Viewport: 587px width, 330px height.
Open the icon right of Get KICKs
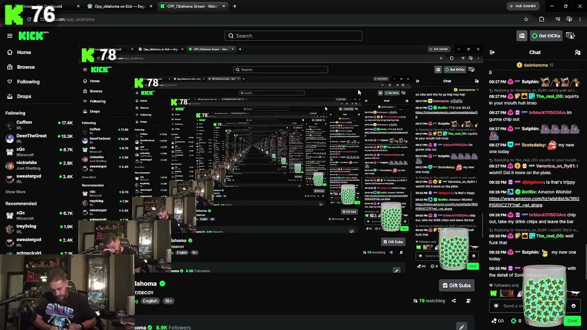point(570,36)
